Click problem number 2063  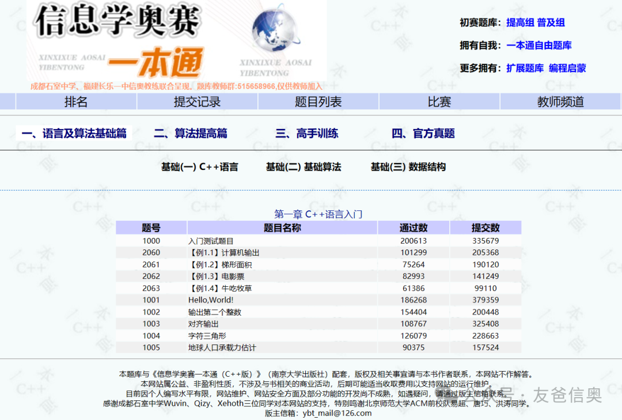click(x=151, y=288)
